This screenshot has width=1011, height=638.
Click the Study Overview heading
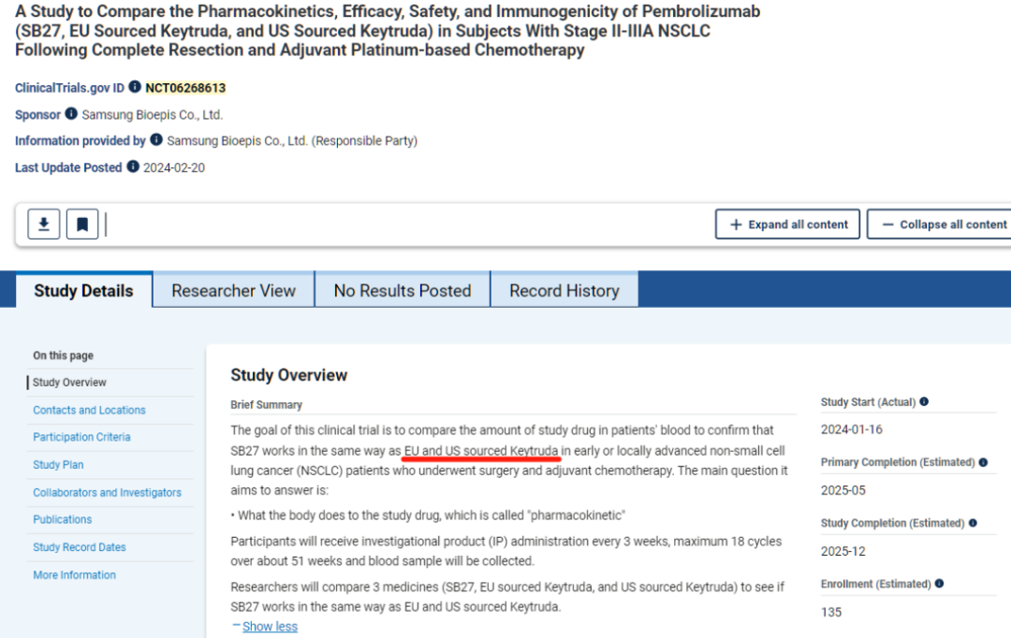tap(289, 375)
